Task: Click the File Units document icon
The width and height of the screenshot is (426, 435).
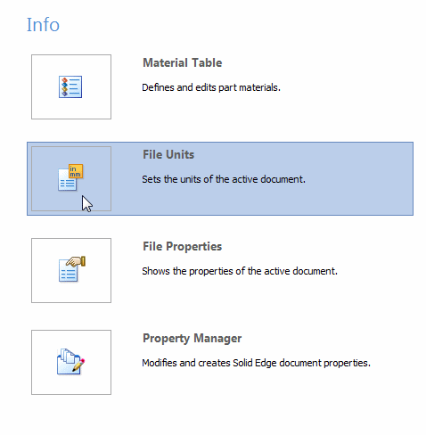Action: (x=70, y=177)
